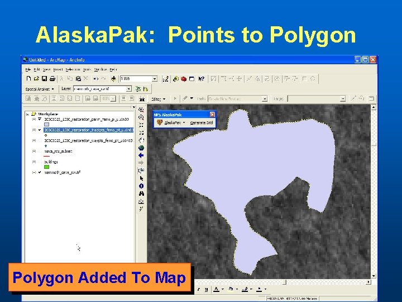Print the map using the printer icon

coord(52,79)
